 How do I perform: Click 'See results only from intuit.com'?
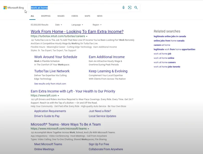click(50, 84)
